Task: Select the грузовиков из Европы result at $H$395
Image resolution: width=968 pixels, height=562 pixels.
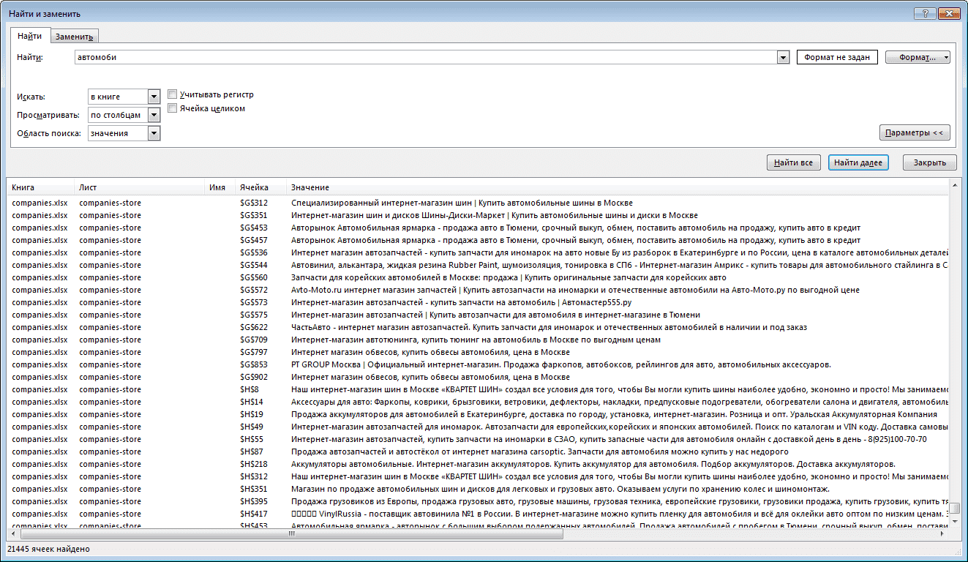Action: pyautogui.click(x=478, y=501)
